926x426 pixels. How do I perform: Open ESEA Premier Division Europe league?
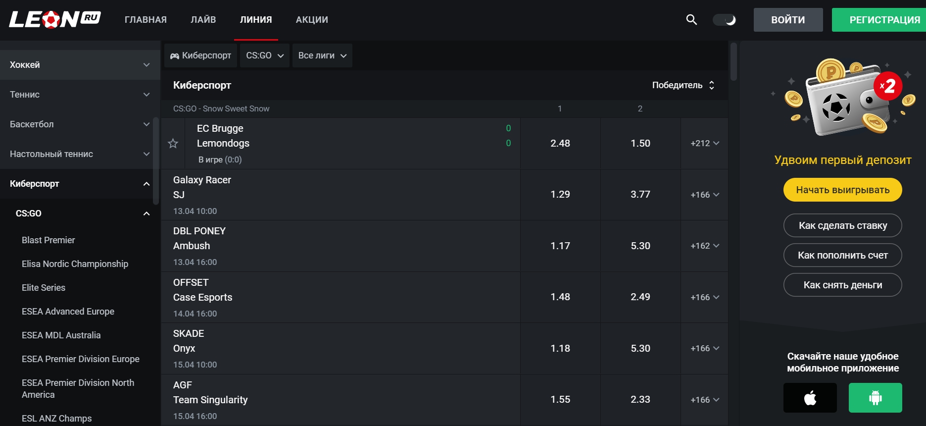click(81, 359)
